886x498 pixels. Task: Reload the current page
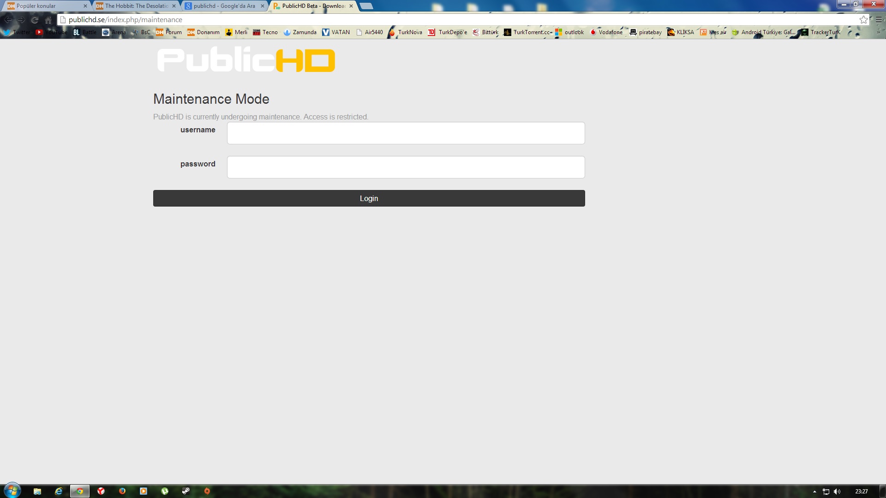(x=35, y=20)
